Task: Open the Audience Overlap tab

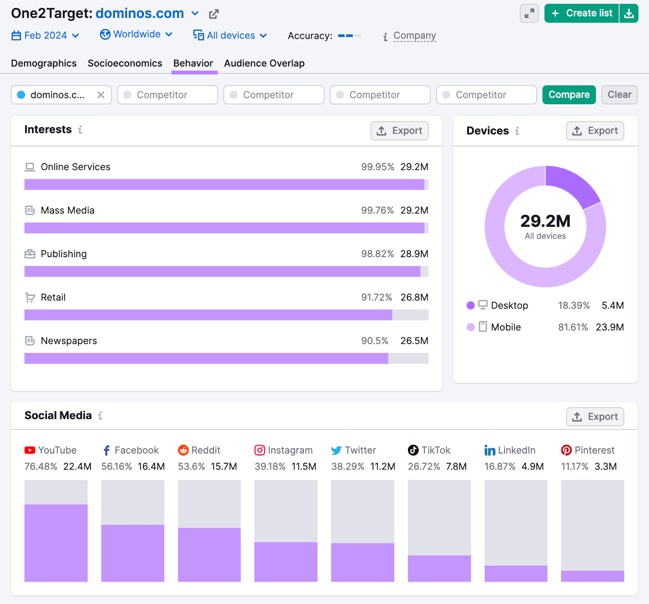Action: (264, 63)
